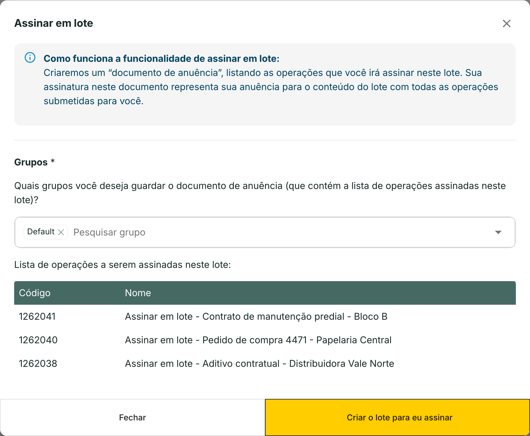The image size is (530, 436).
Task: Click Pedido de compra 4471 row name
Action: (x=258, y=340)
